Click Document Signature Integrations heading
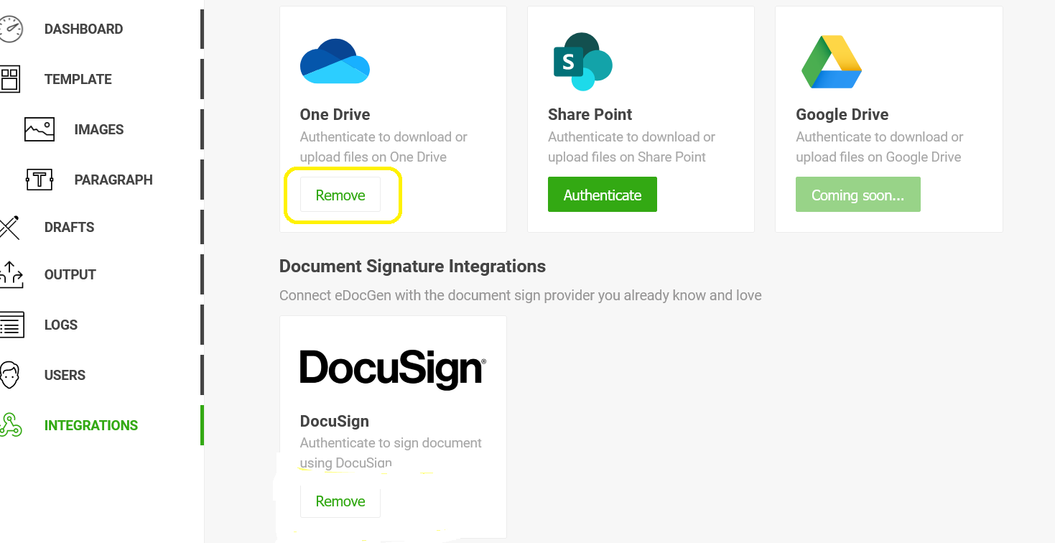The height and width of the screenshot is (543, 1055). pos(412,266)
